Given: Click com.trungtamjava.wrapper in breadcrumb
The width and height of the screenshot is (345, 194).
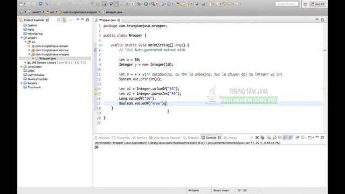Looking at the screenshot, I should click(x=80, y=12).
